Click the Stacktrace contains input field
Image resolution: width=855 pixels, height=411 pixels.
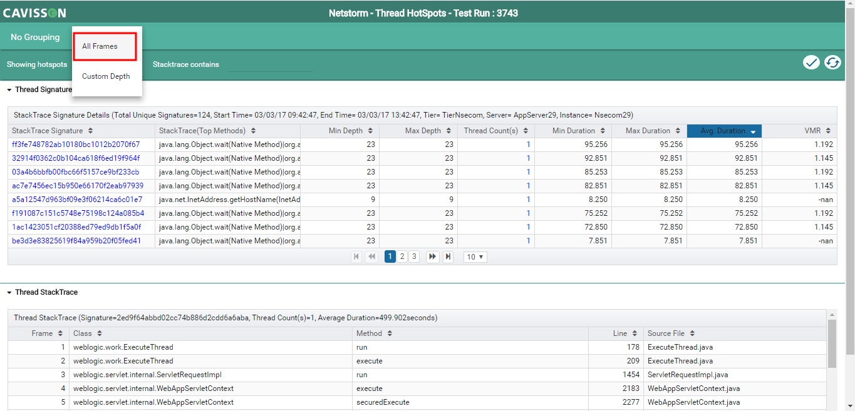pos(270,64)
